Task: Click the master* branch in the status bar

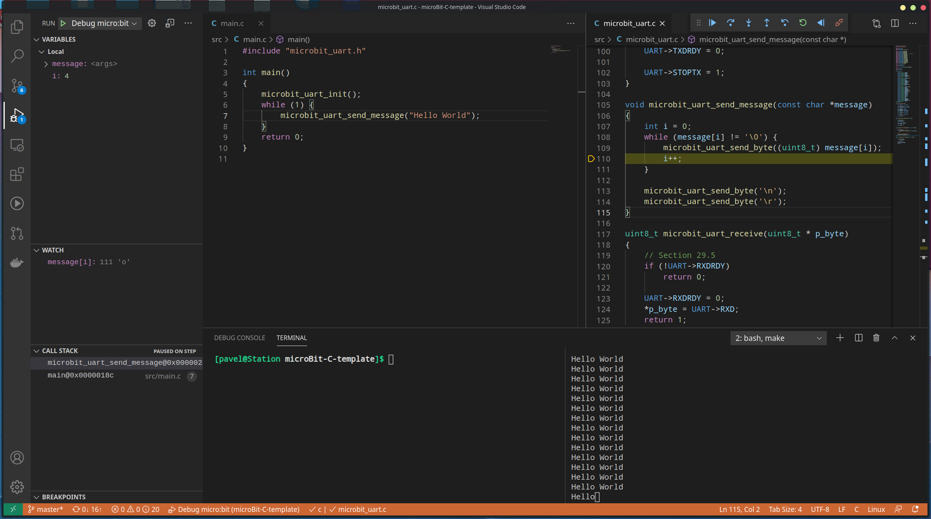Action: click(x=46, y=509)
